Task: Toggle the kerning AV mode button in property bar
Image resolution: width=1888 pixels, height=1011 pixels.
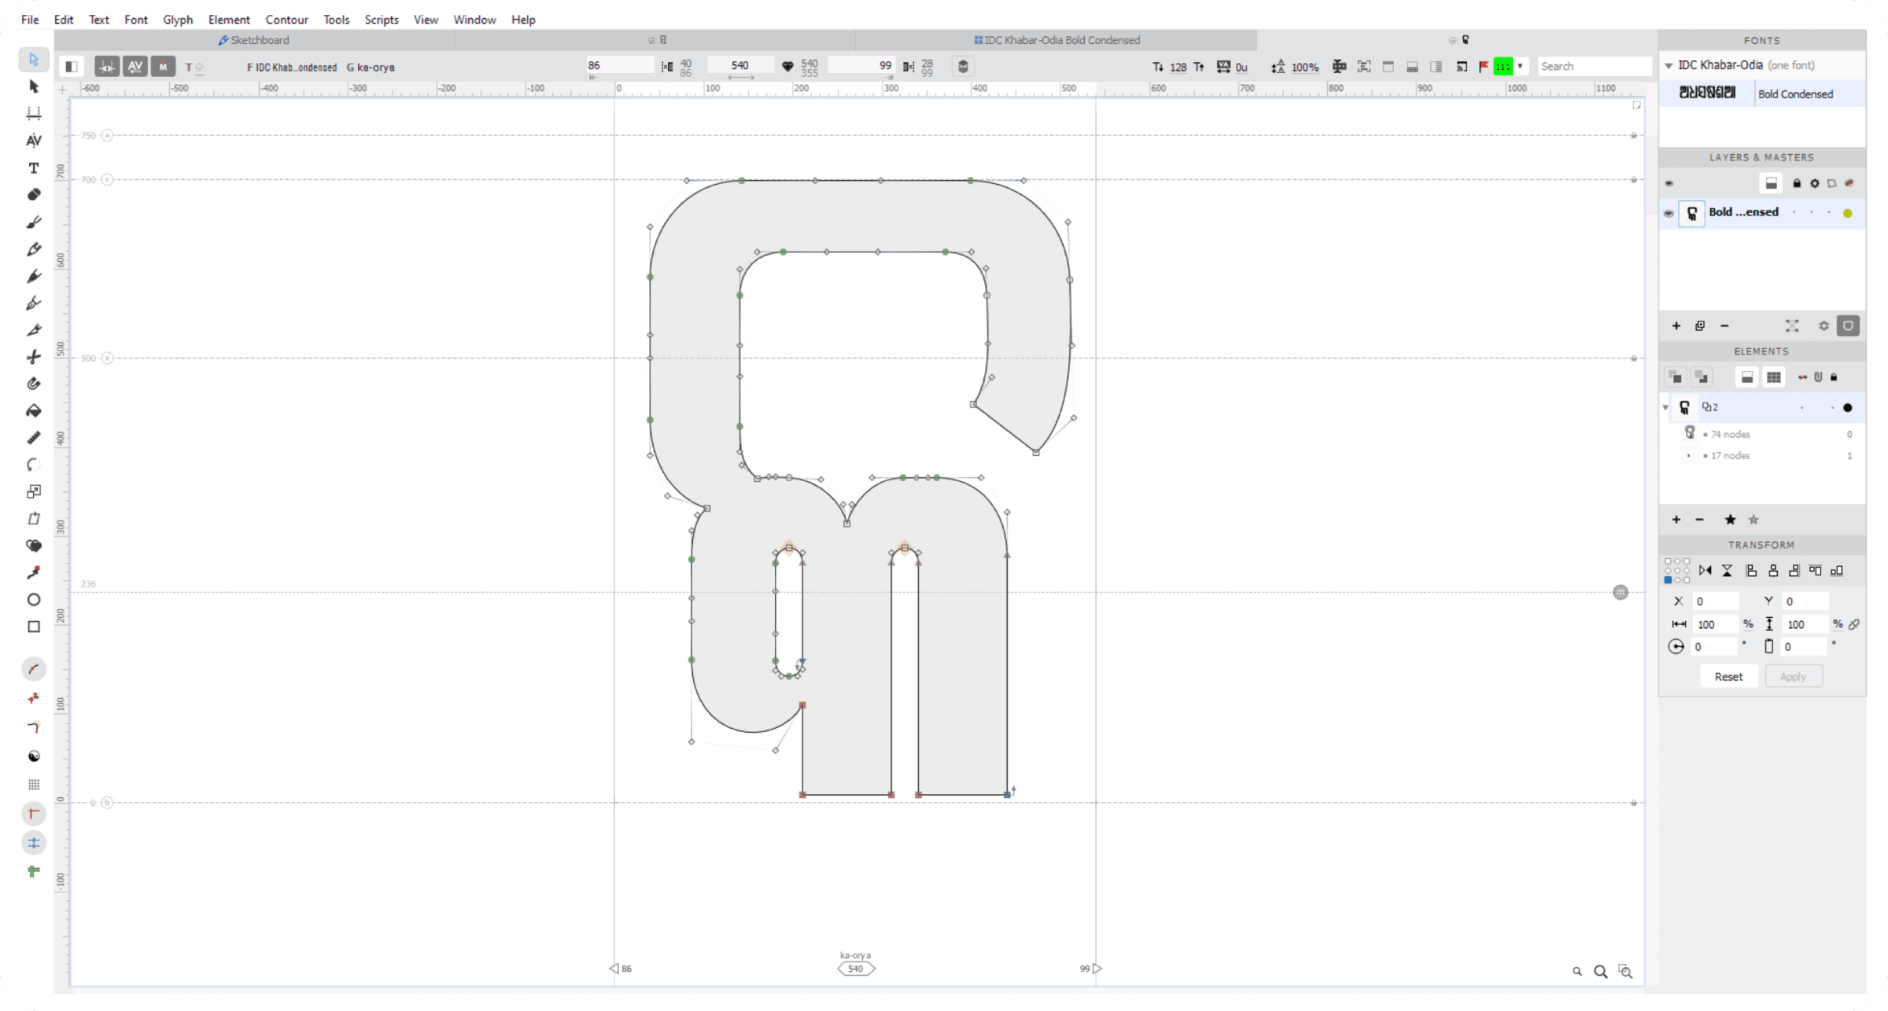Action: coord(135,67)
